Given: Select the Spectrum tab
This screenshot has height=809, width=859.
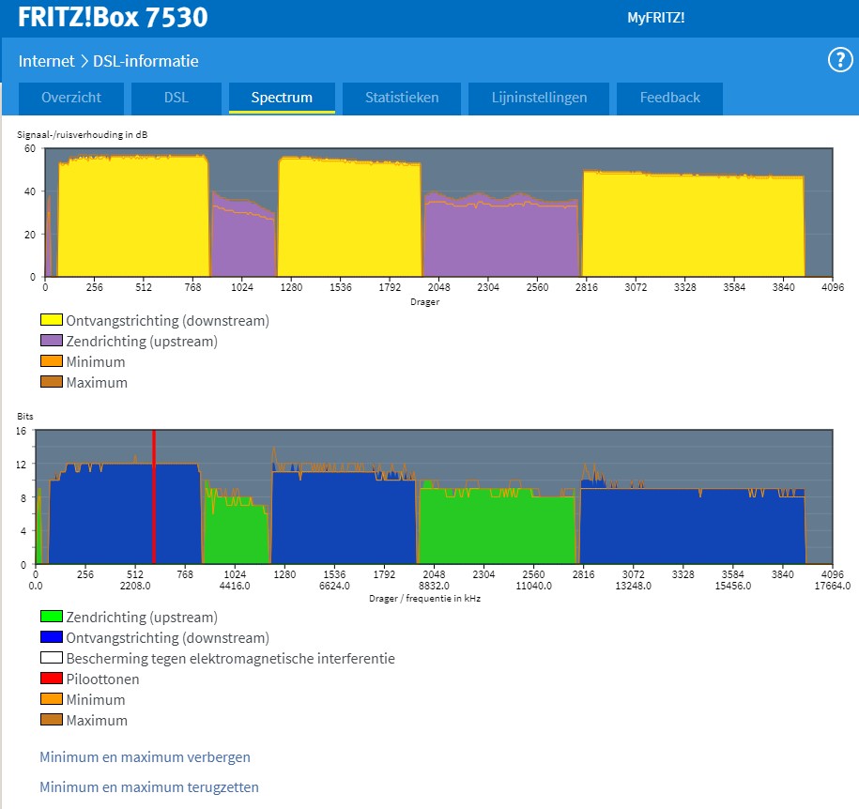Looking at the screenshot, I should [282, 98].
